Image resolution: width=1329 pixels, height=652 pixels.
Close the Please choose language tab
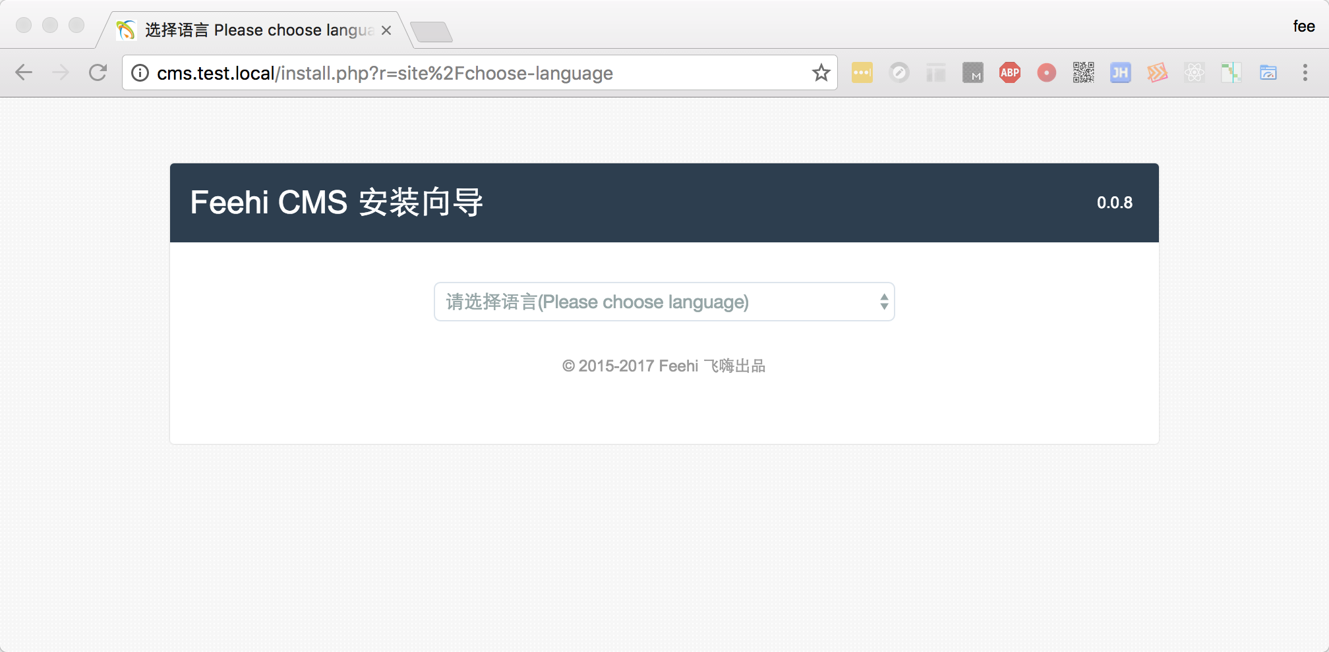point(386,30)
